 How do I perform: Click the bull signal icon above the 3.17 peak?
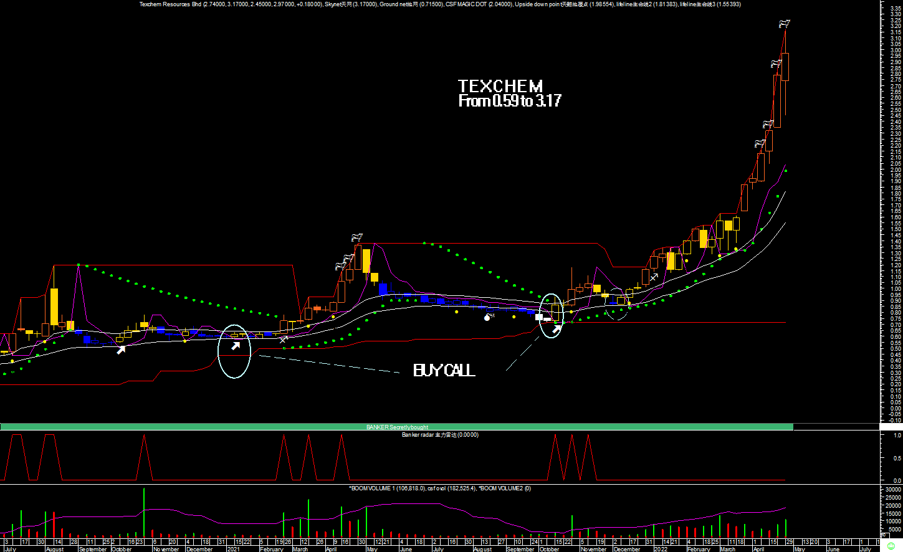(x=785, y=24)
